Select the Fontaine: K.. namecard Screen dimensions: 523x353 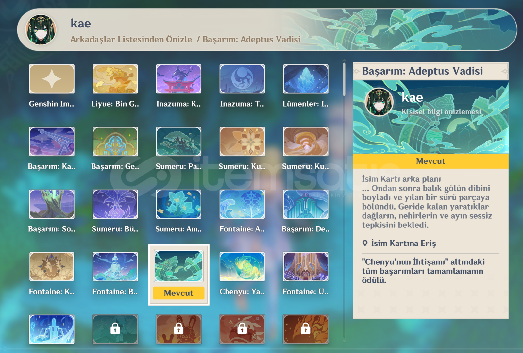tap(52, 267)
